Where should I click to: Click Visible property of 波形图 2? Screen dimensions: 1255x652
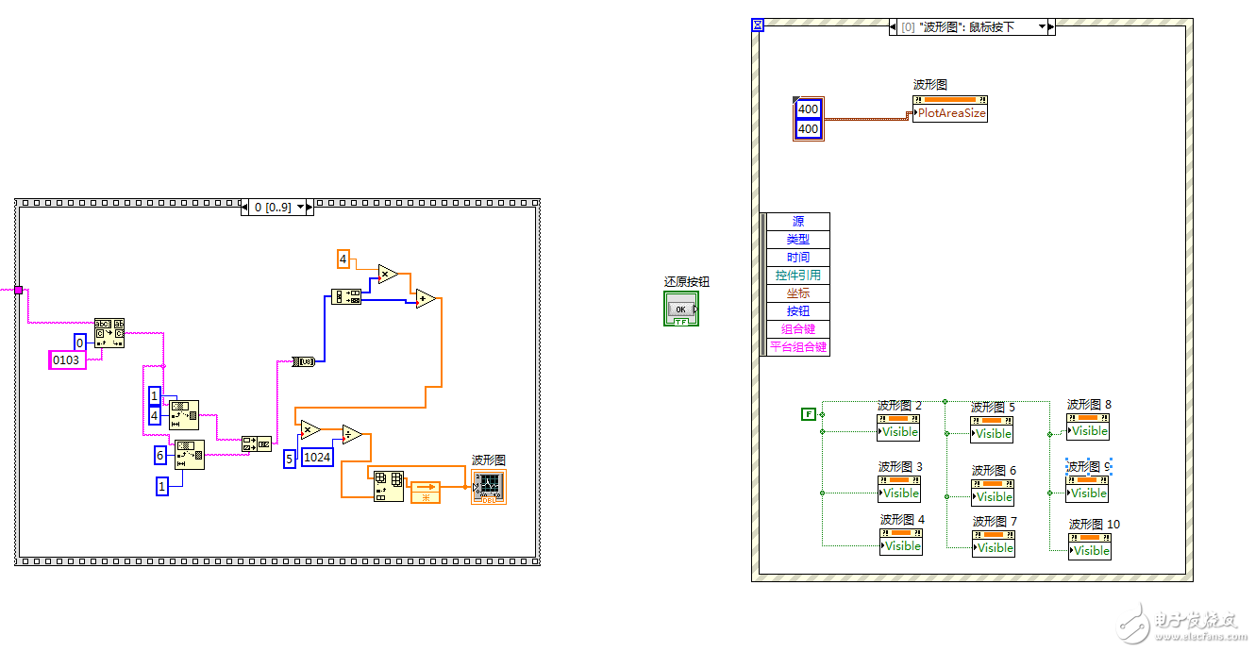point(899,432)
